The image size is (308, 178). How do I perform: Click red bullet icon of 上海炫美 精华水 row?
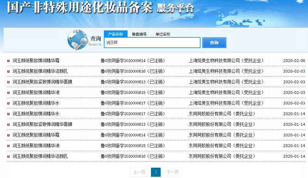9,103
